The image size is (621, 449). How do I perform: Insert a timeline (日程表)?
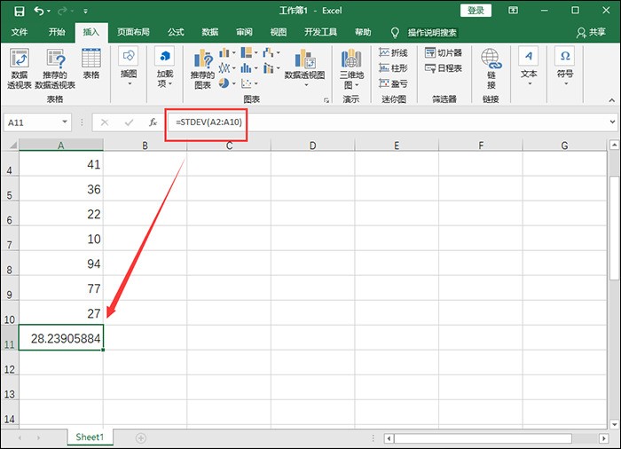pyautogui.click(x=444, y=68)
